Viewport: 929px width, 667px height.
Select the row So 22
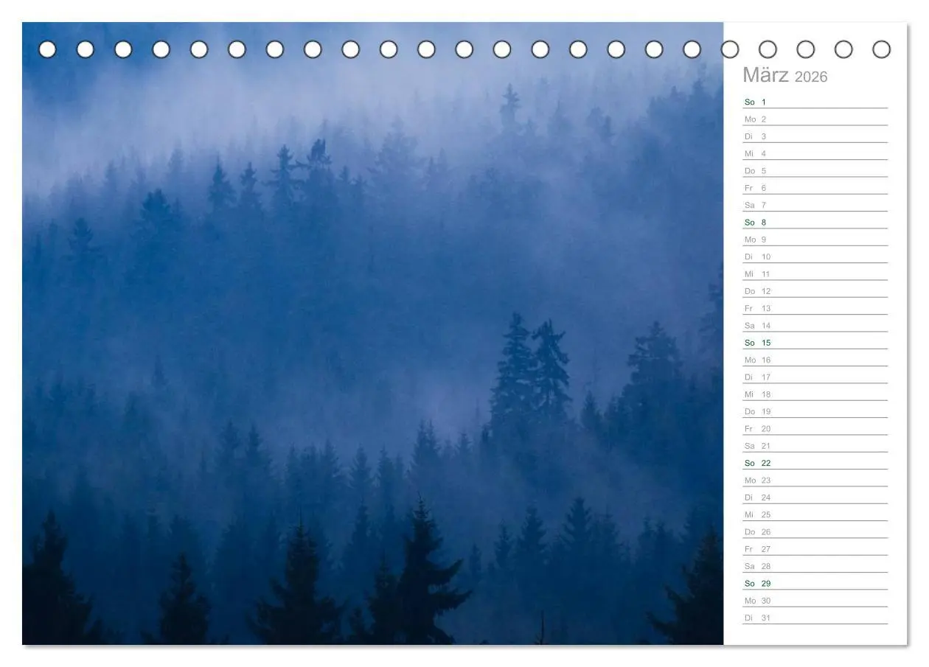[x=815, y=463]
